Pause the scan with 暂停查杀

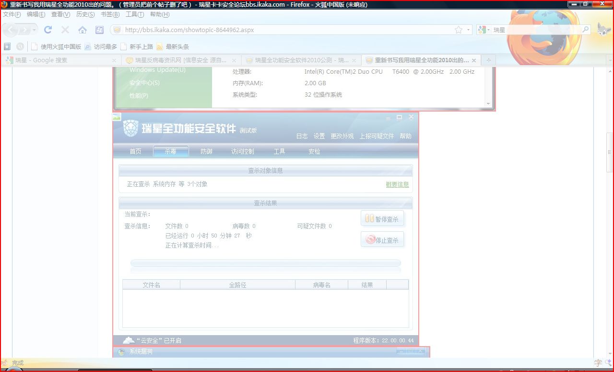coord(382,219)
